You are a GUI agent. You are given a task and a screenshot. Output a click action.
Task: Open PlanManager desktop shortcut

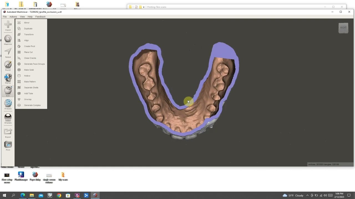21,176
